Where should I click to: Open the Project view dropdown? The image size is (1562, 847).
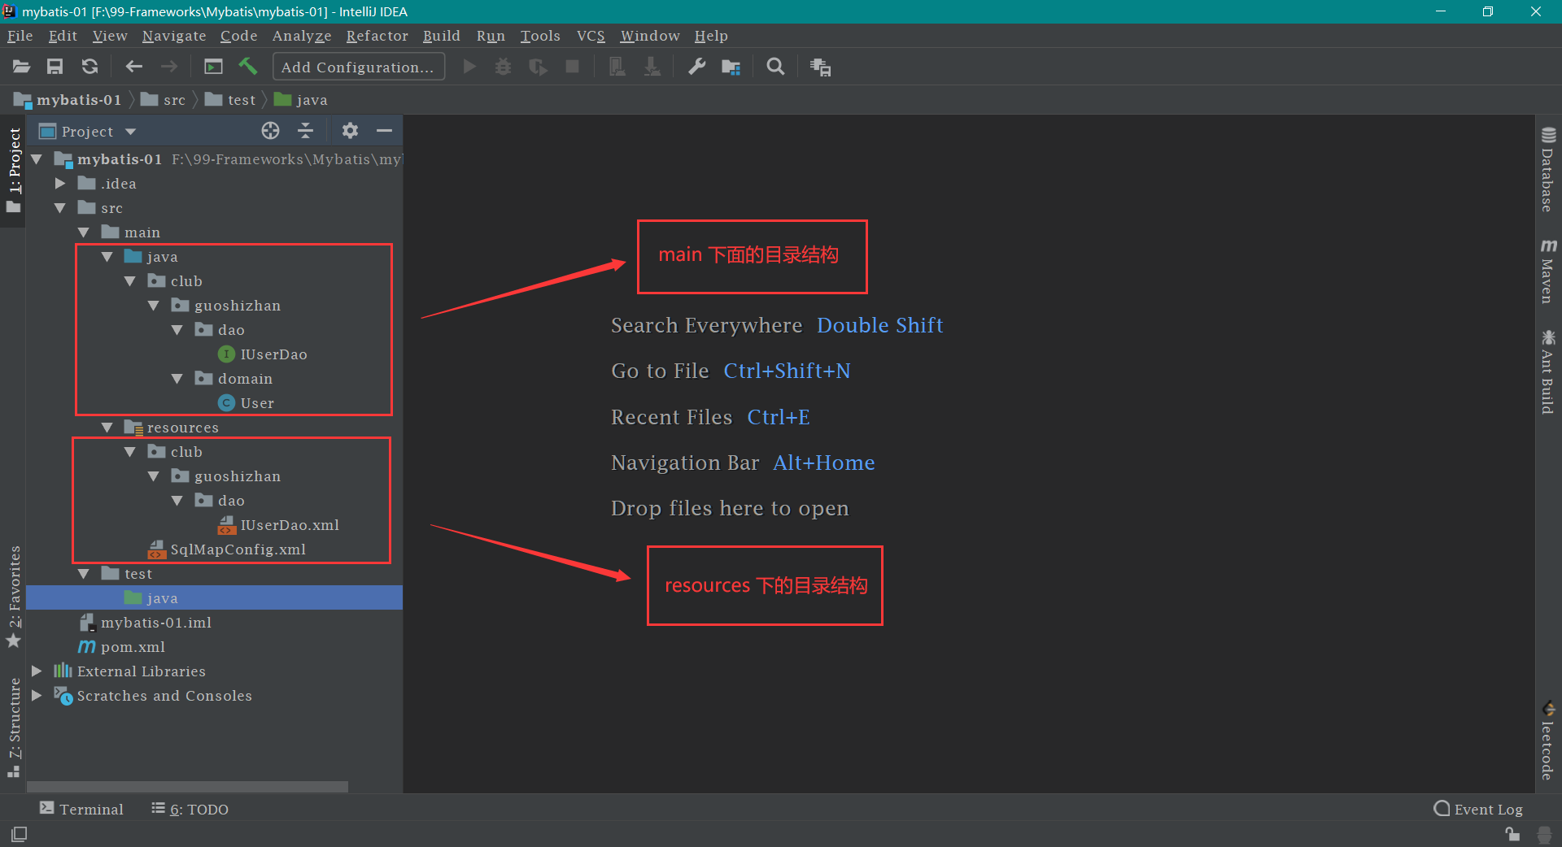pyautogui.click(x=130, y=132)
